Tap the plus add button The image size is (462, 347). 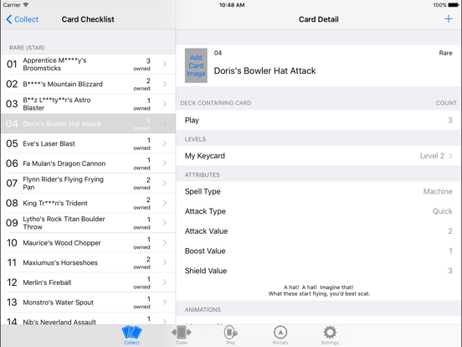(449, 19)
